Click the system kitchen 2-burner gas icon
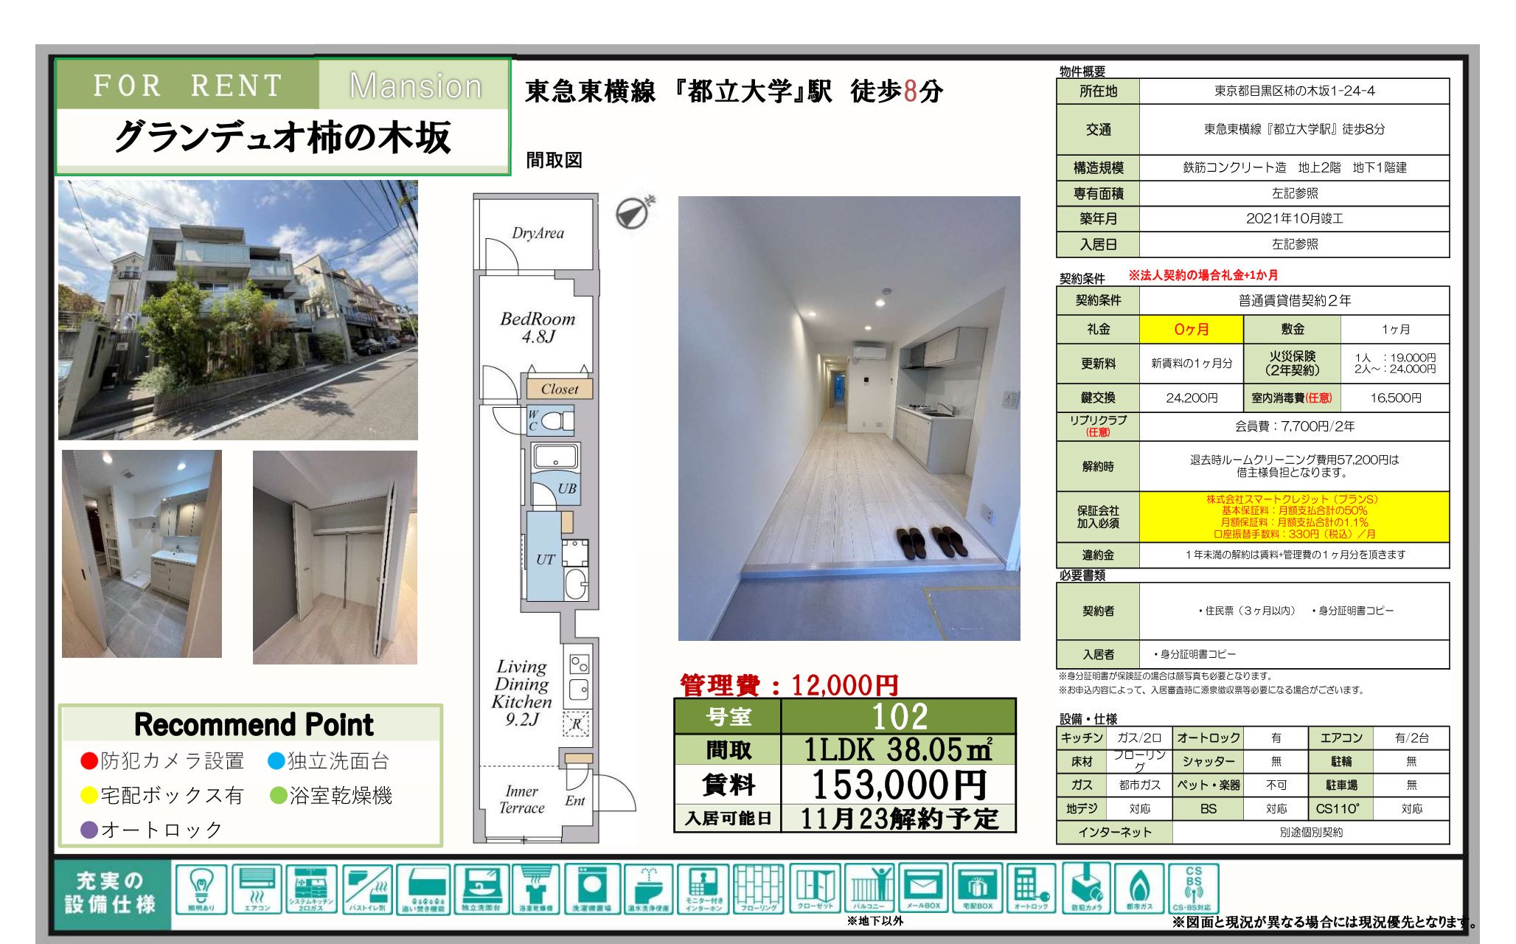 [311, 889]
